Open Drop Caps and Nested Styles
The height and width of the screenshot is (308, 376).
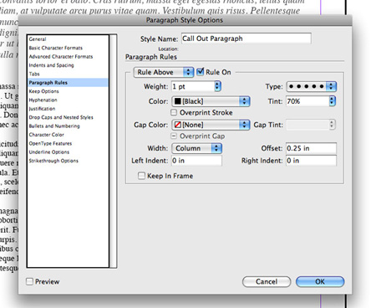61,117
